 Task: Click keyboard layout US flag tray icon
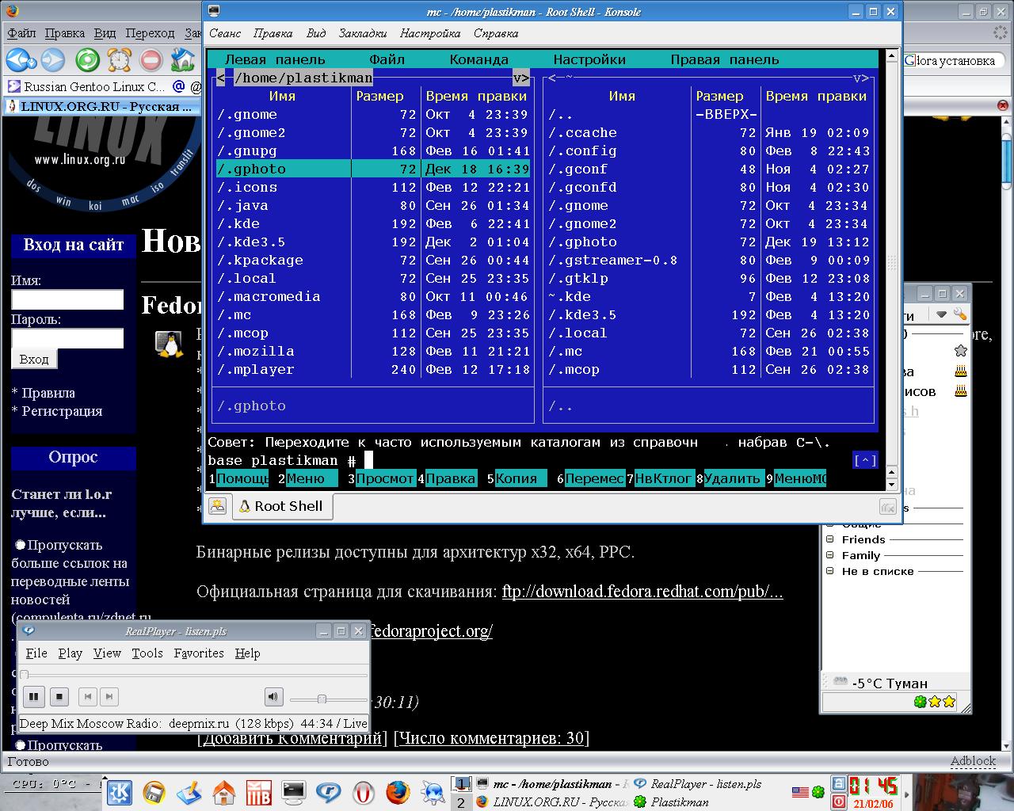[800, 791]
